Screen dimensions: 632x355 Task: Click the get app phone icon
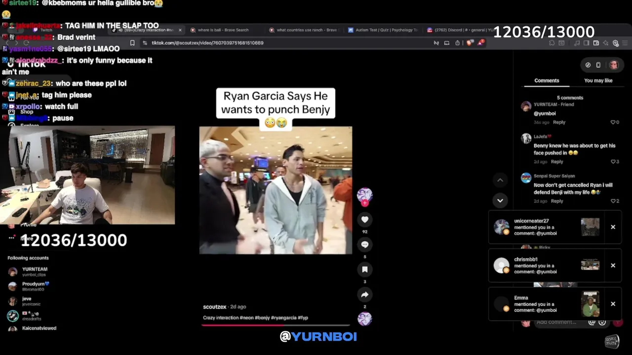(598, 65)
